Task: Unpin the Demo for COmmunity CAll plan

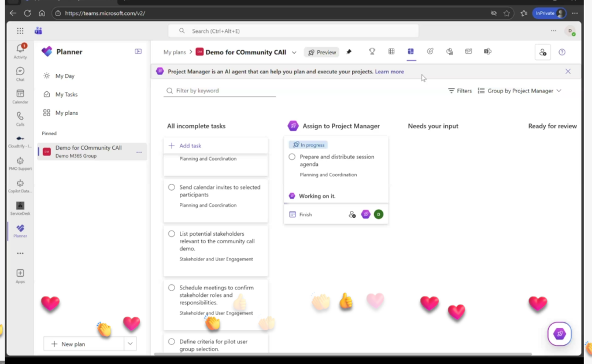Action: (349, 52)
